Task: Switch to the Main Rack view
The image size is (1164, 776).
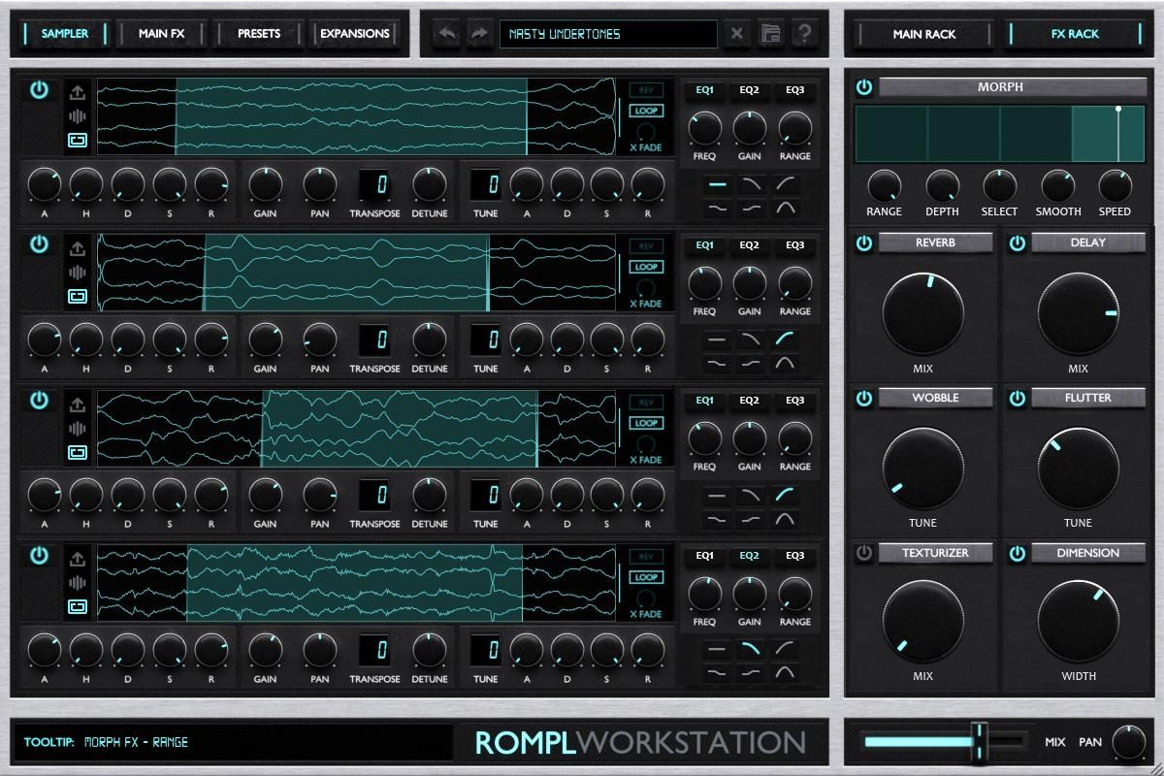Action: point(923,34)
